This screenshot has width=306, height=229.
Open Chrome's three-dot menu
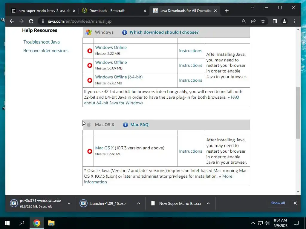tap(294, 21)
